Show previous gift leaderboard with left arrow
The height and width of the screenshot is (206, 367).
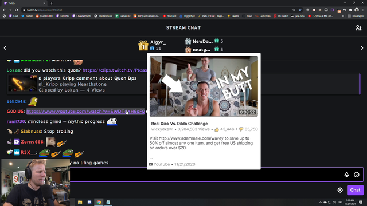[5, 48]
